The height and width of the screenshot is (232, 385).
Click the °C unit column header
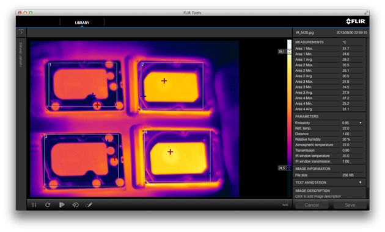(344, 42)
